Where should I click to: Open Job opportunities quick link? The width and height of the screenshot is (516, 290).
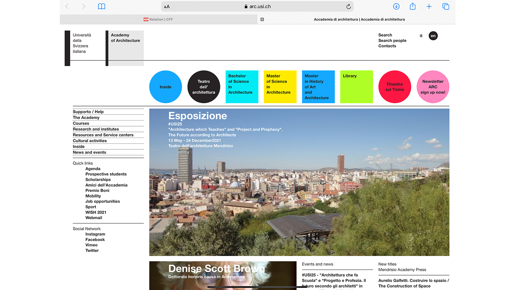pyautogui.click(x=102, y=201)
